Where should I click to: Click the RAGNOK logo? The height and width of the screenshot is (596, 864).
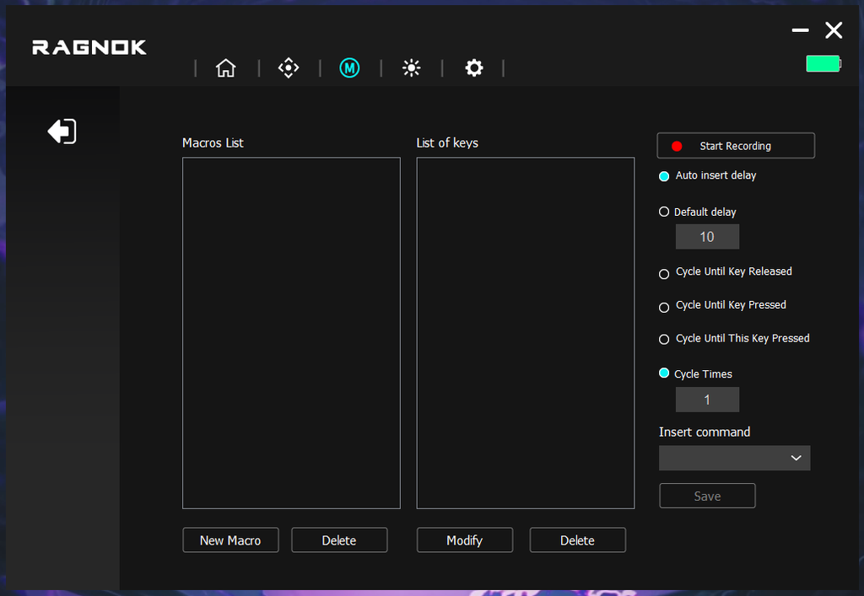89,48
